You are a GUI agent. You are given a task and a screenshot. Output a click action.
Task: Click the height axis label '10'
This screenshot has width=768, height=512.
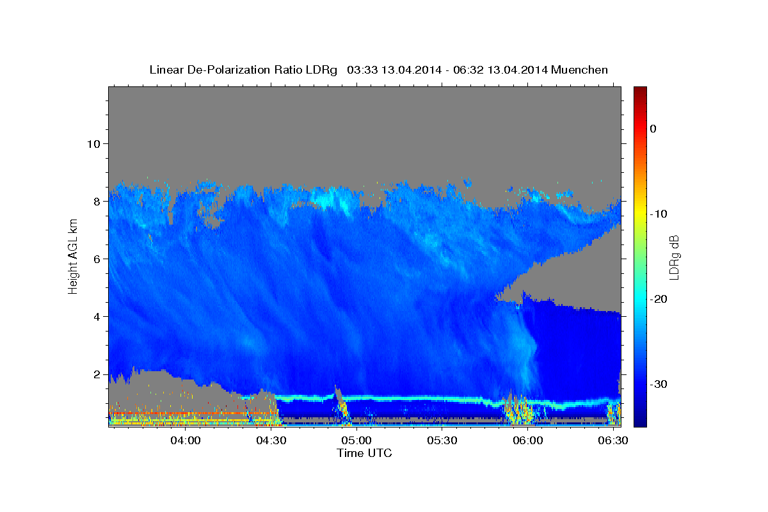point(93,143)
